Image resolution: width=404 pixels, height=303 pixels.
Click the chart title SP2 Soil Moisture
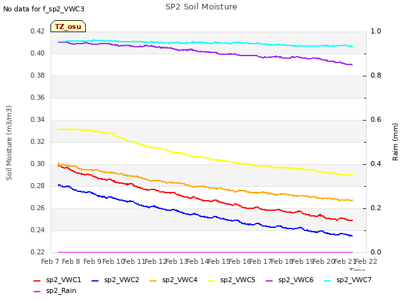[201, 7]
